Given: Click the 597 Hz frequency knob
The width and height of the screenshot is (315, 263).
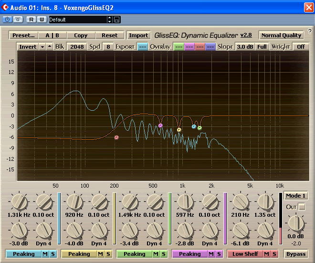Looking at the screenshot, I should click(x=185, y=202).
